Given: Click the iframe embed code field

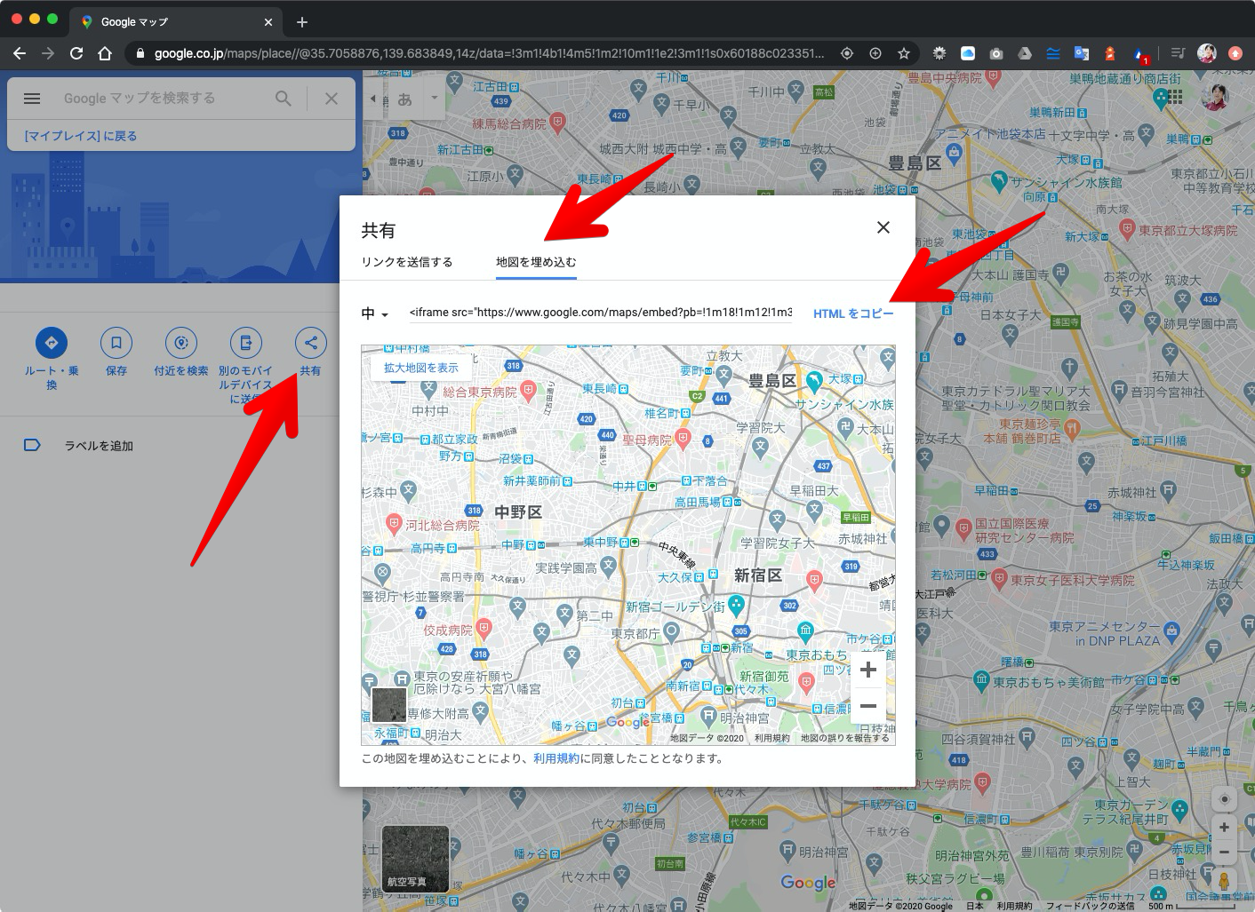Looking at the screenshot, I should tap(601, 313).
